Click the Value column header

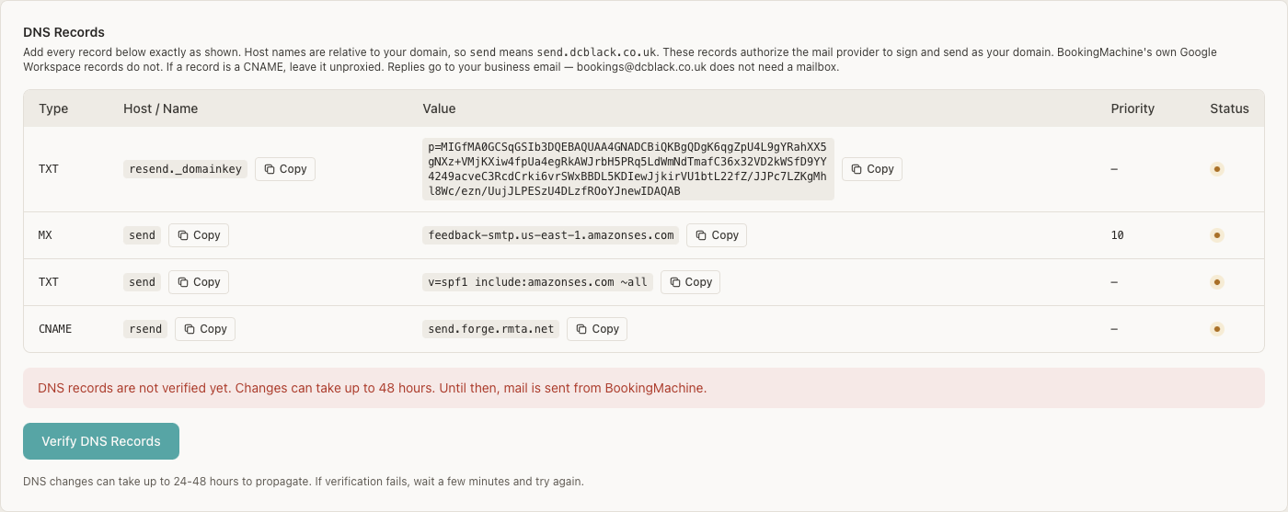coord(439,108)
